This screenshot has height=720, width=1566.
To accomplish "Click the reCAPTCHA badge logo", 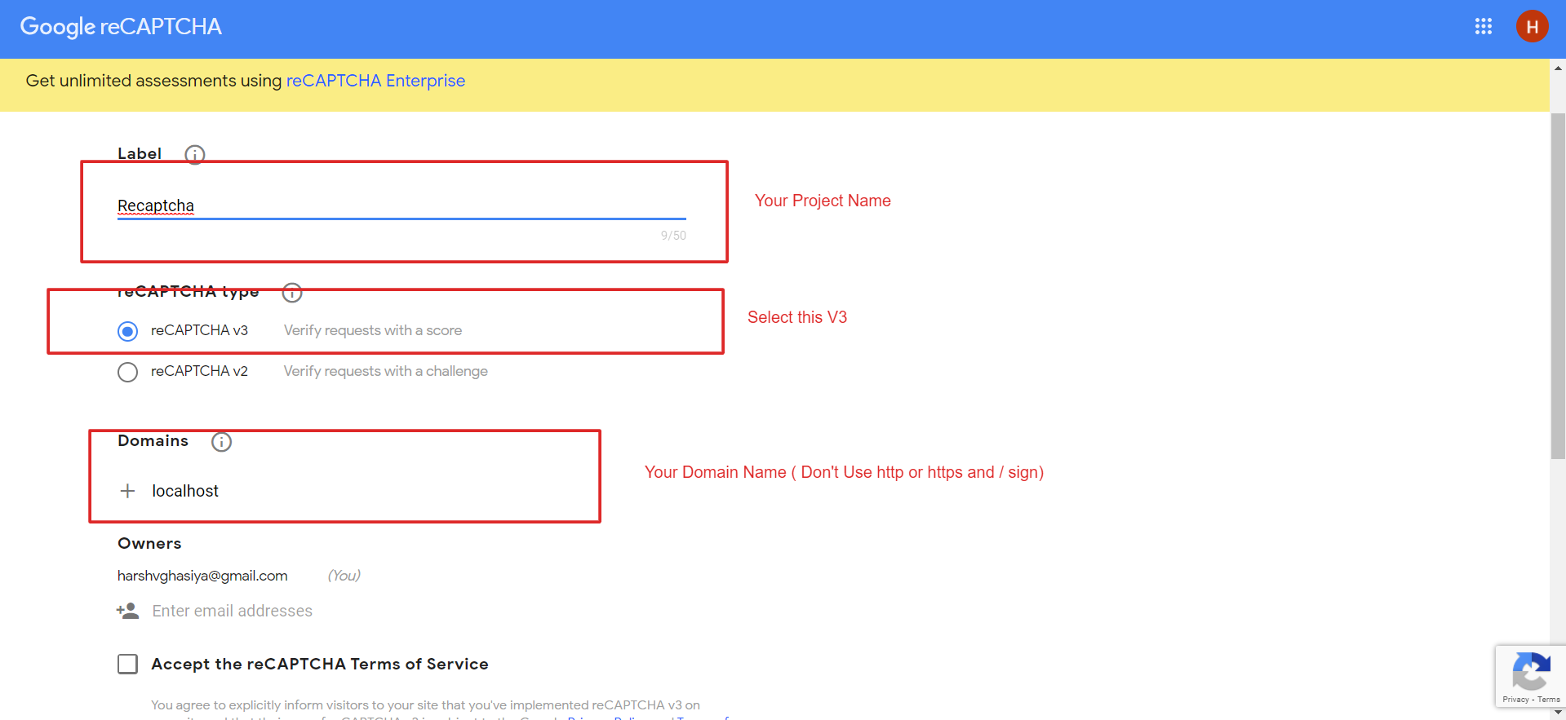I will (x=1531, y=672).
